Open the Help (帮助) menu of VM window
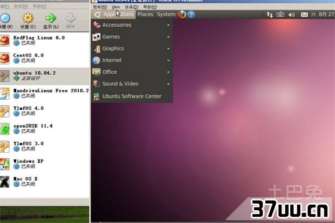This screenshot has height=223, width=335. [150, 7]
